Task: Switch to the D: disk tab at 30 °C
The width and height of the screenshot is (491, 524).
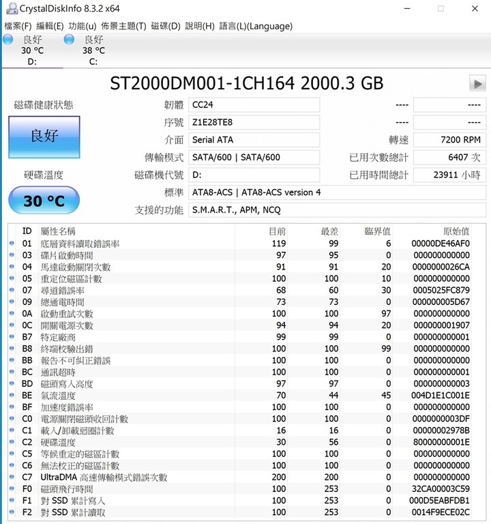Action: (x=33, y=50)
